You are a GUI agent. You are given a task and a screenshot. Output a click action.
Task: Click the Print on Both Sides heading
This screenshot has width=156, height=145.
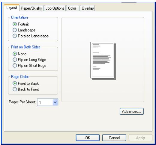26,47
